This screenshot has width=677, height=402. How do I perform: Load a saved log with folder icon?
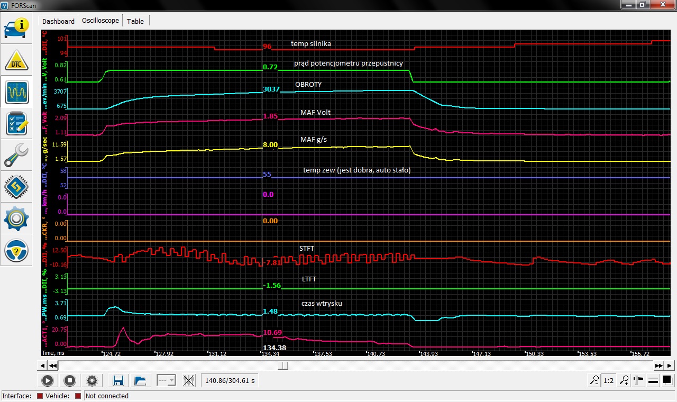click(x=140, y=380)
